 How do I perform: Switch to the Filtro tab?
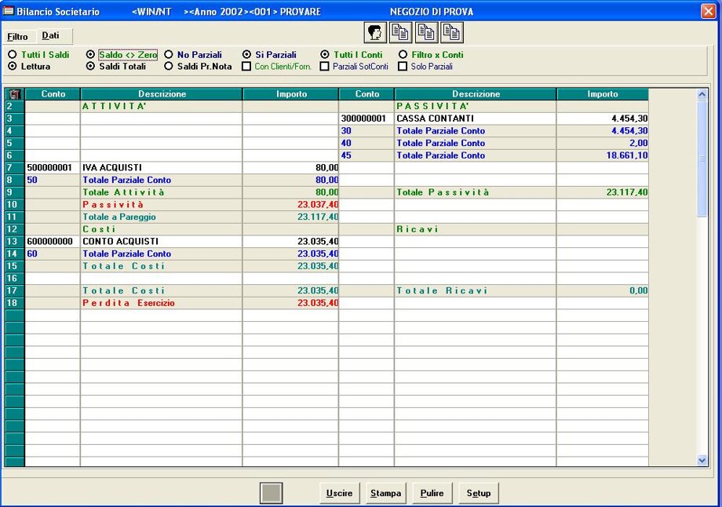(17, 37)
